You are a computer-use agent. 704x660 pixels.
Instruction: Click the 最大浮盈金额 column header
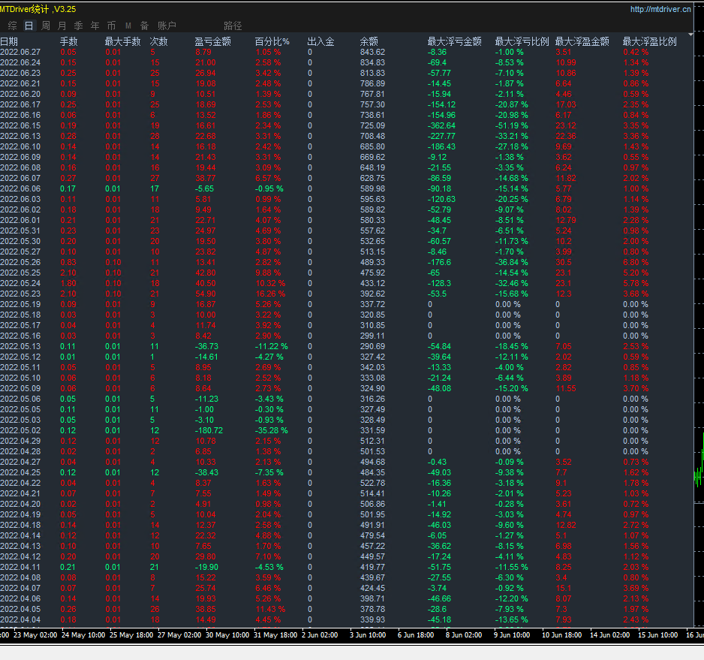point(582,42)
